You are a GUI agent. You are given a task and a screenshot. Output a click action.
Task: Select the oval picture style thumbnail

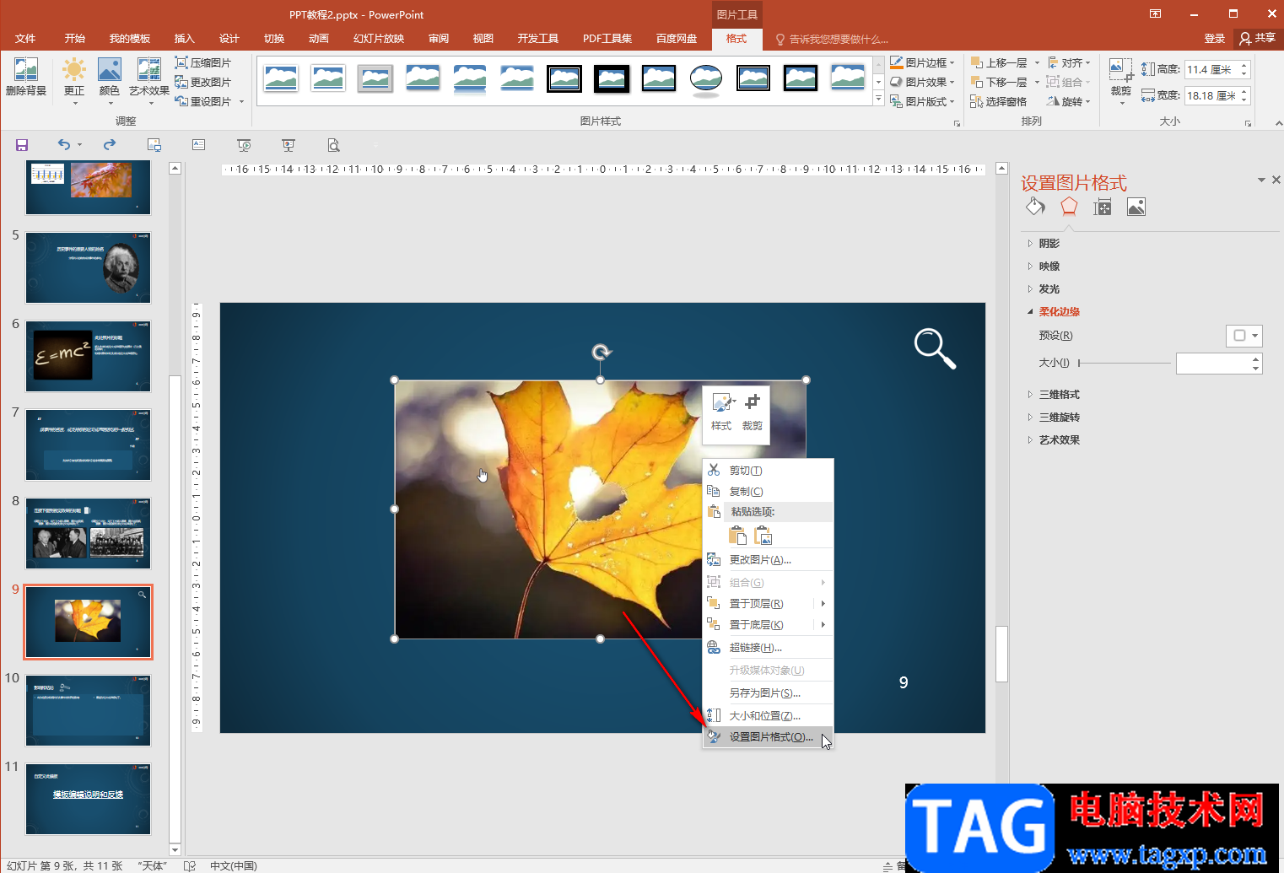pos(706,79)
